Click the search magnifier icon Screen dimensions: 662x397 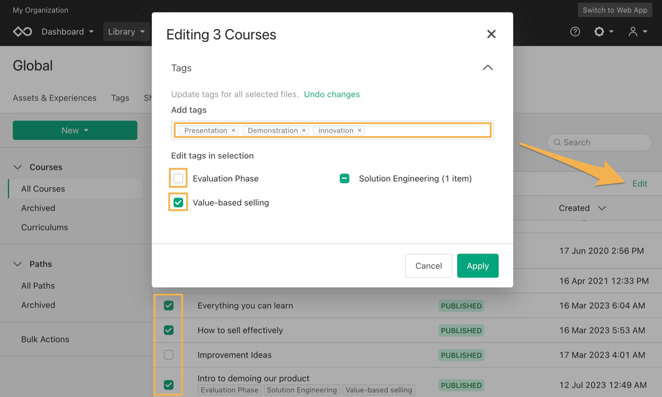557,142
